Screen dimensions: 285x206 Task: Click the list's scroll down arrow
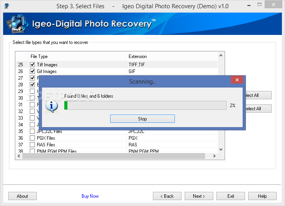click(x=221, y=149)
